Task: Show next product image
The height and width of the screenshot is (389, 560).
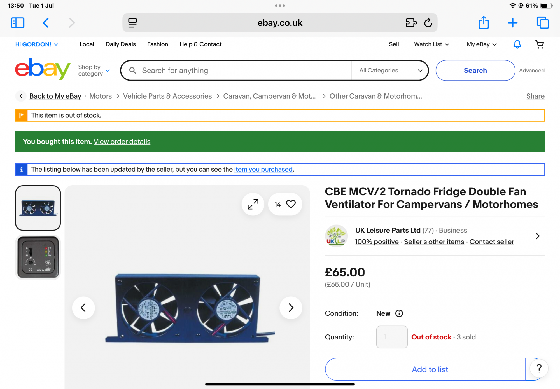Action: [291, 308]
